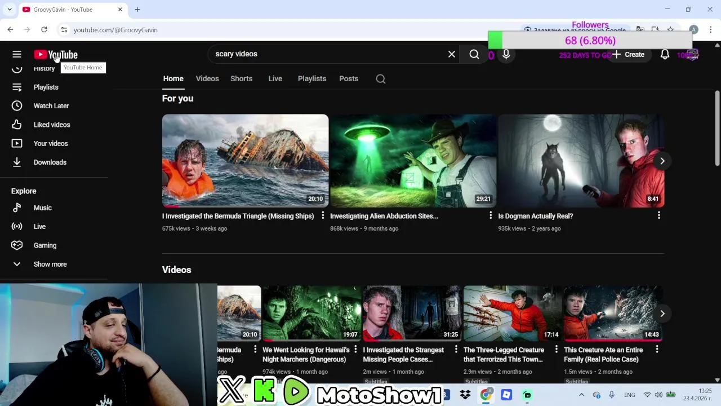Open the Alien Abduction Sites video thumbnail
The width and height of the screenshot is (721, 406).
pyautogui.click(x=413, y=161)
